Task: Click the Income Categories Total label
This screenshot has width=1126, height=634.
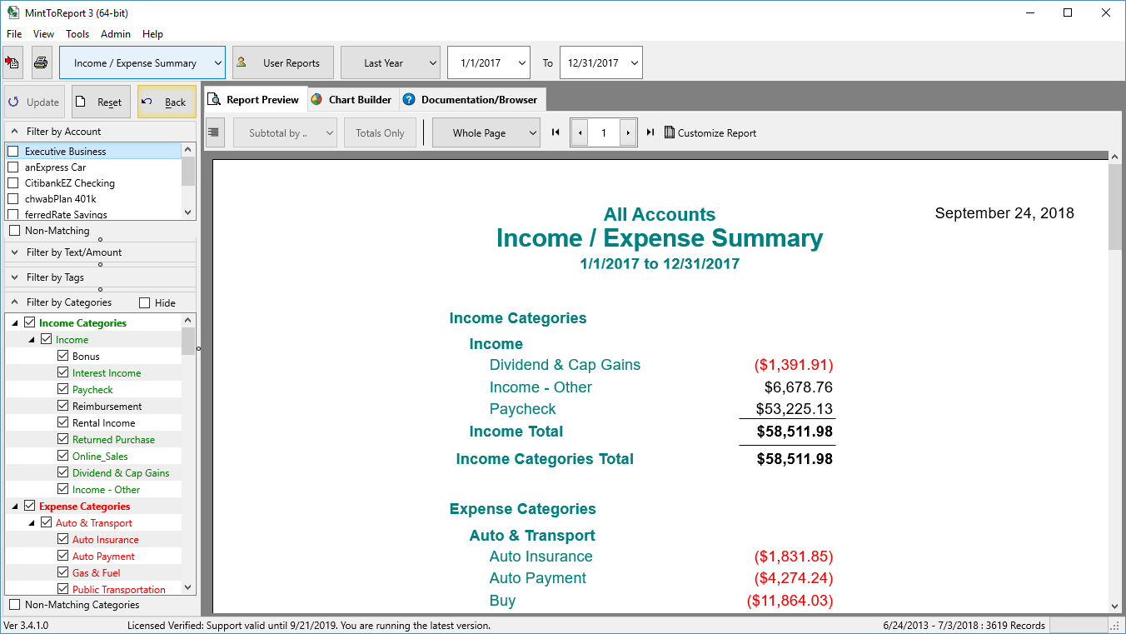Action: (545, 459)
